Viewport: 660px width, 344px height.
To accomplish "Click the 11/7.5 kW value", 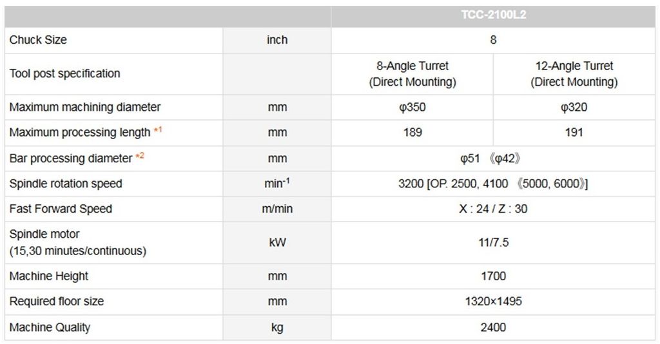I will click(x=493, y=242).
